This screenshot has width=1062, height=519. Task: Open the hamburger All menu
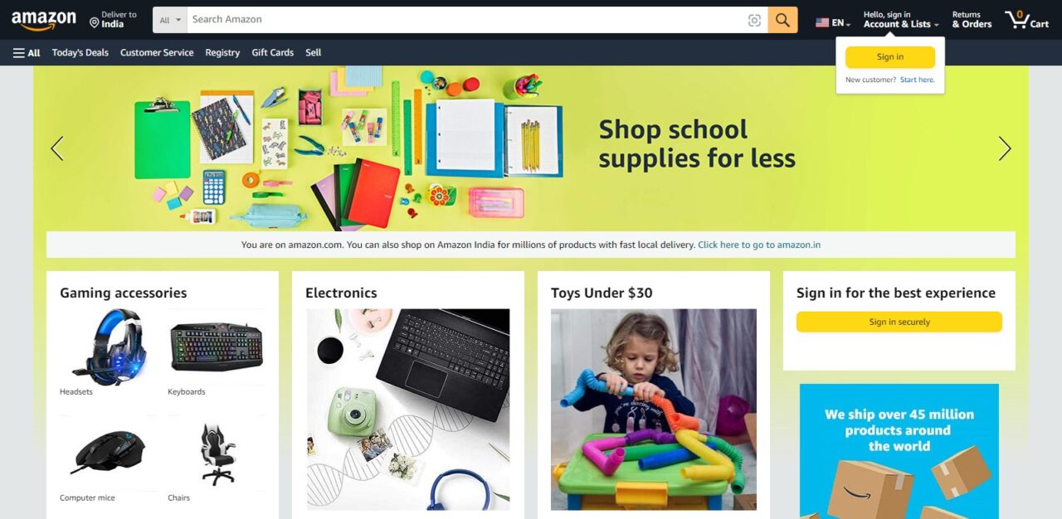pyautogui.click(x=27, y=52)
